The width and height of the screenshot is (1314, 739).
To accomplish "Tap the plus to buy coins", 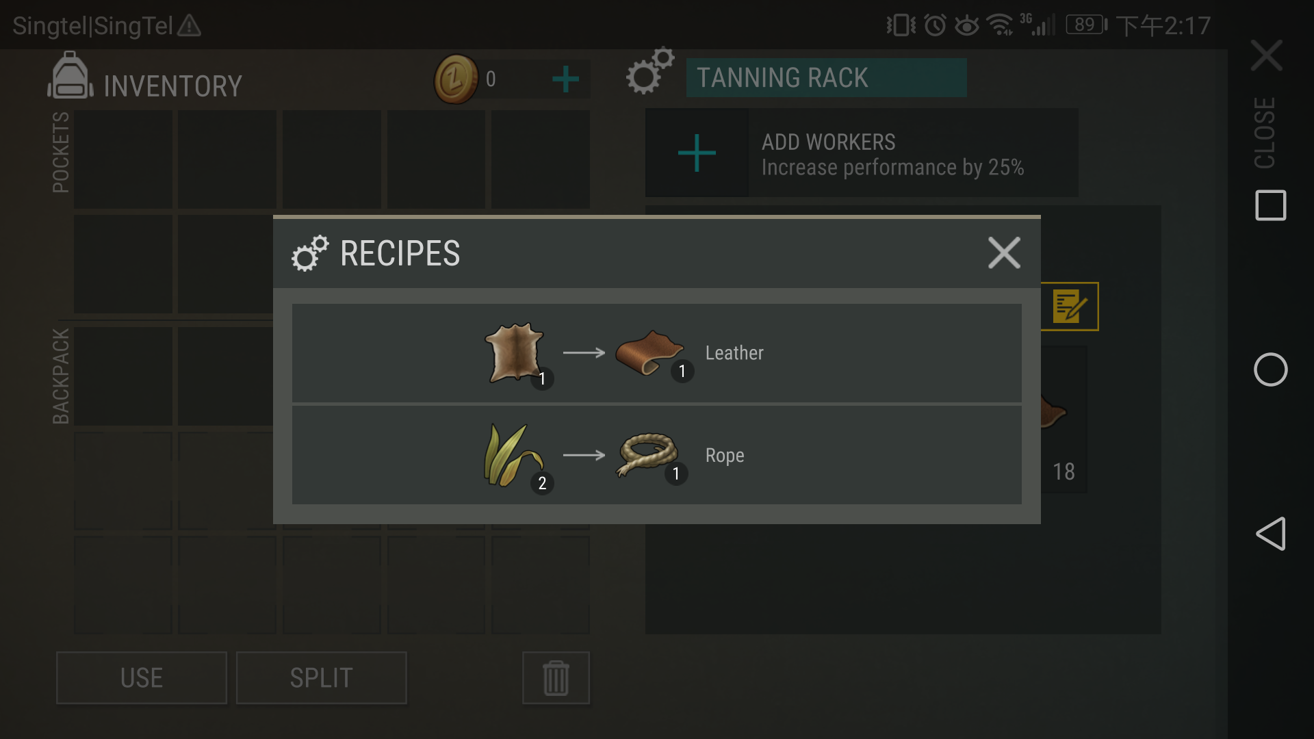I will [565, 79].
